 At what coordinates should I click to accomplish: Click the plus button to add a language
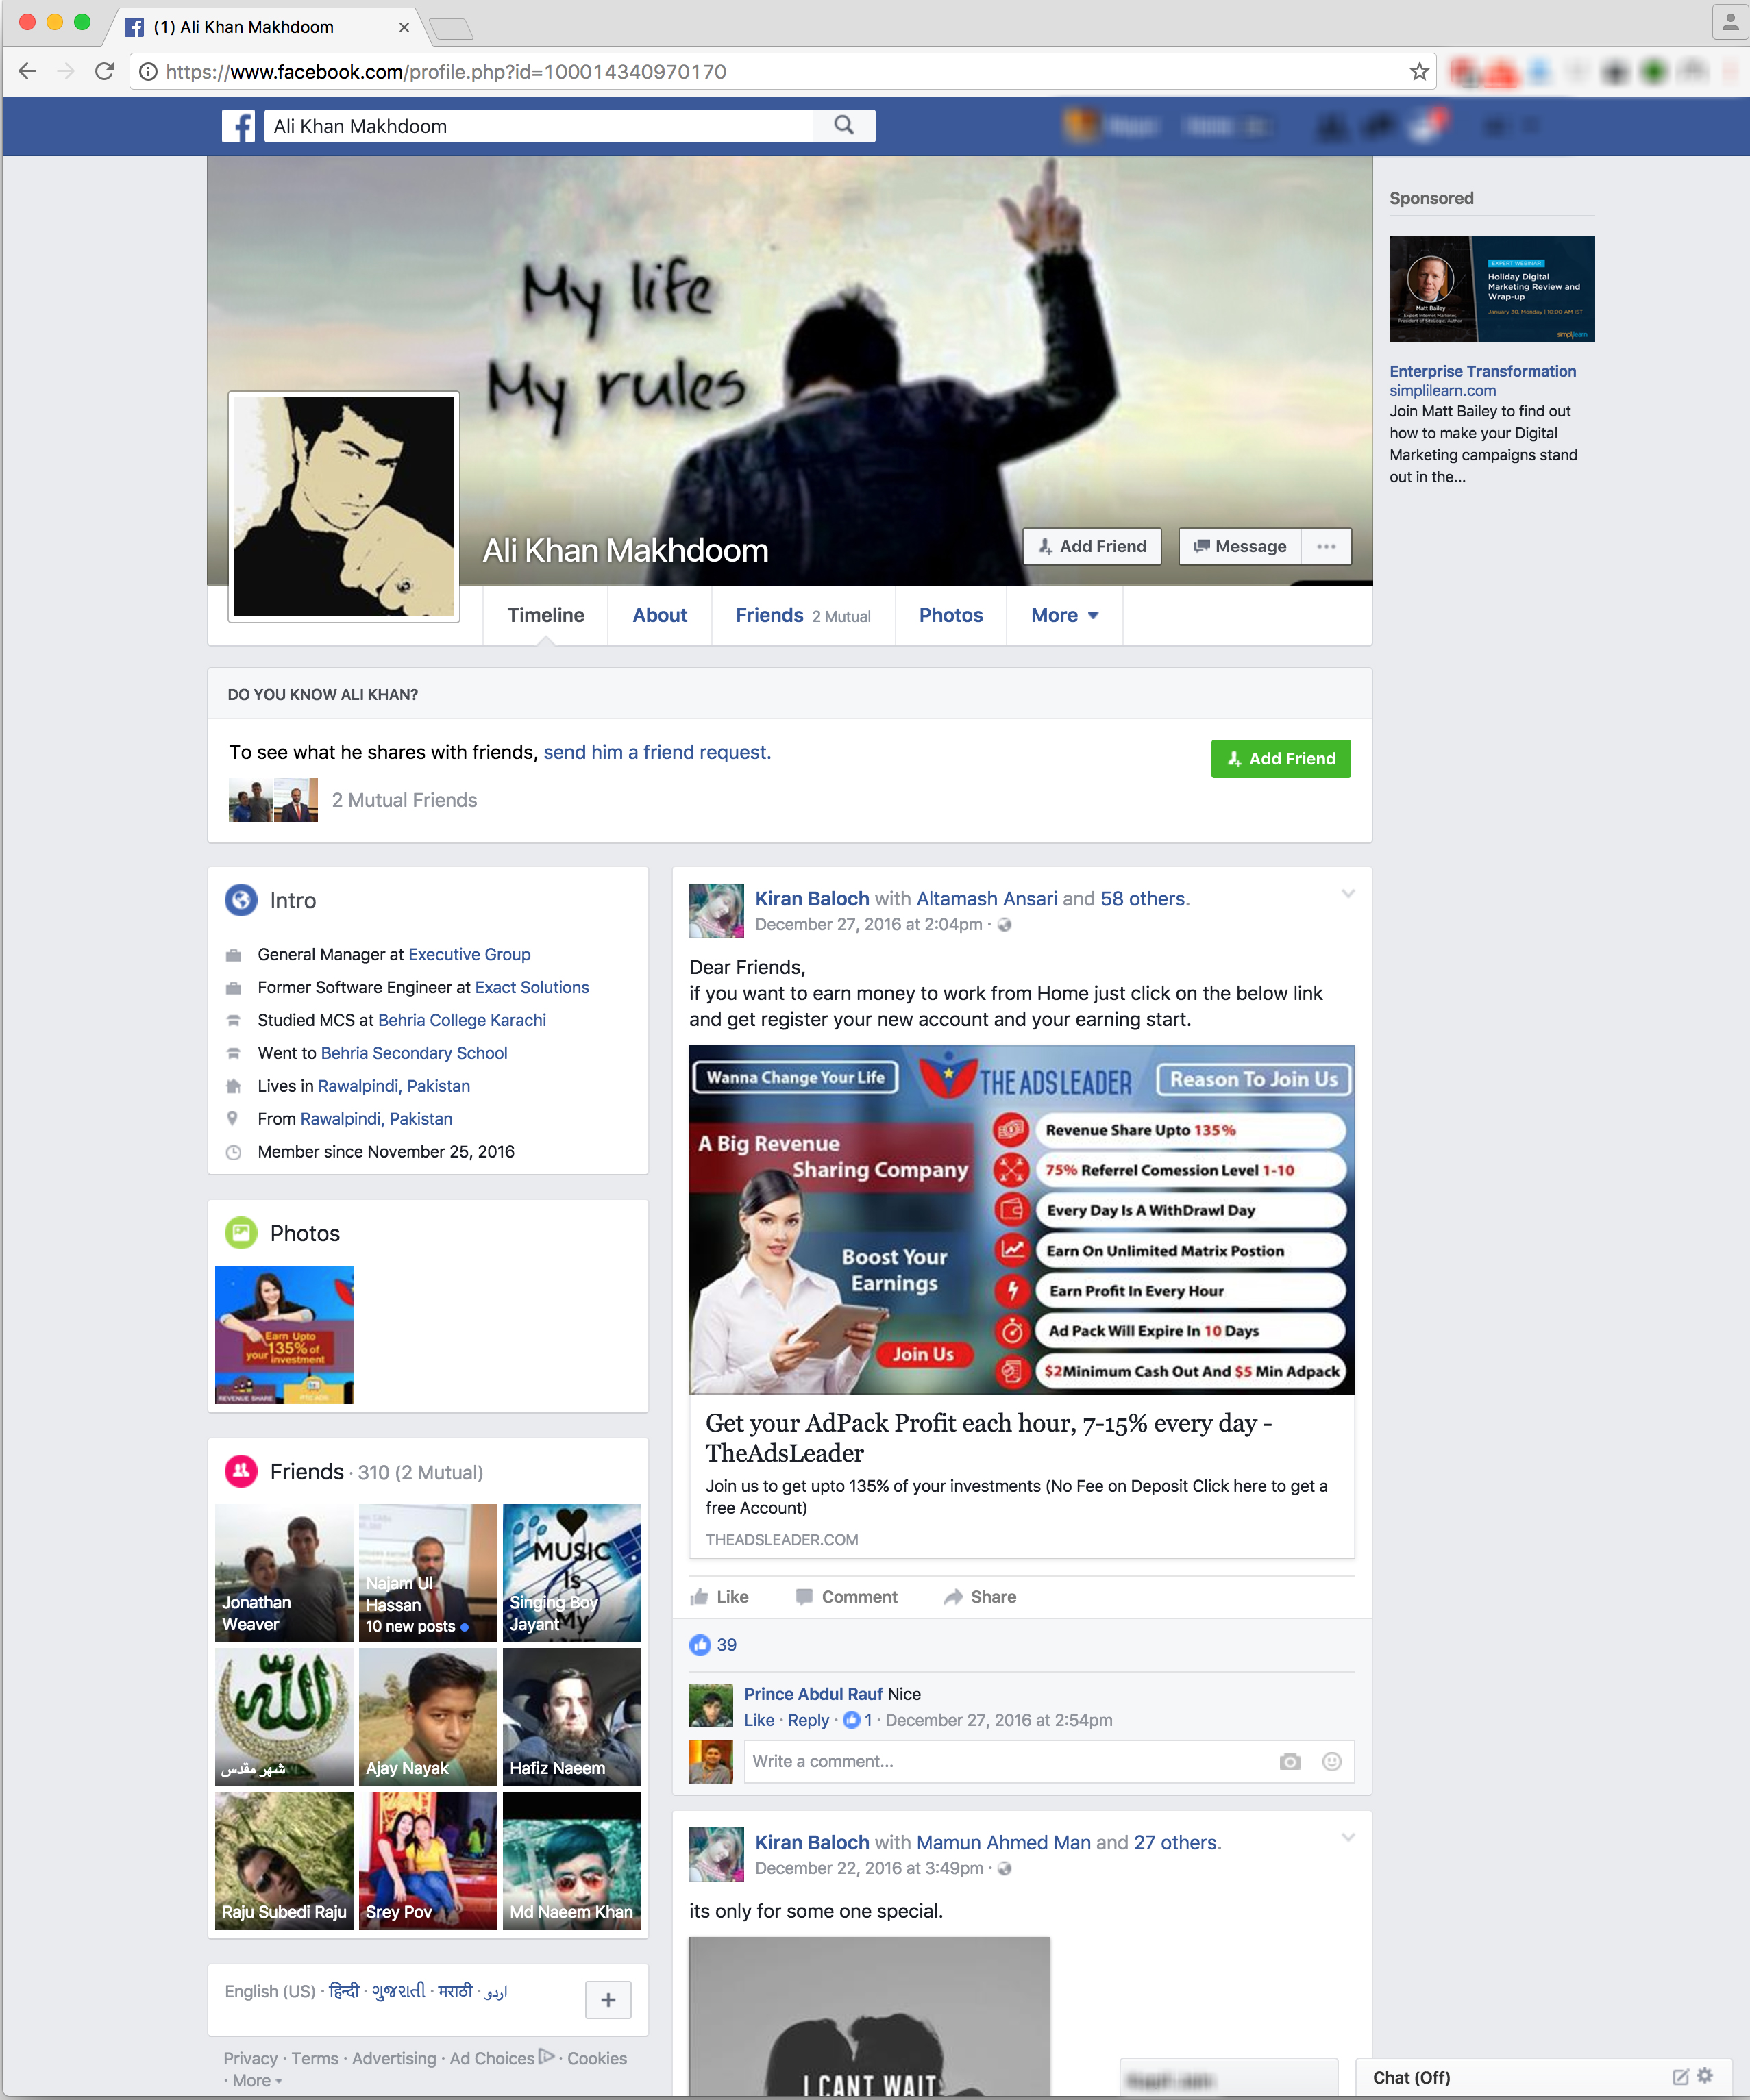607,2000
